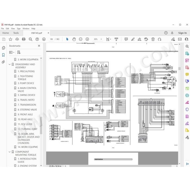190x190 pixels.
Task: Collapse the DISASSEMBLY AND ASSEMBLY bookmark
Action: pyautogui.click(x=9, y=64)
